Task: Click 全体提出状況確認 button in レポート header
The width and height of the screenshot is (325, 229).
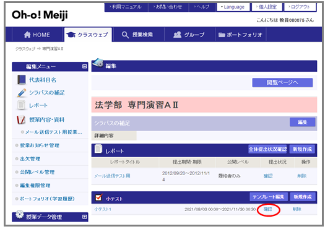Action: [x=267, y=149]
